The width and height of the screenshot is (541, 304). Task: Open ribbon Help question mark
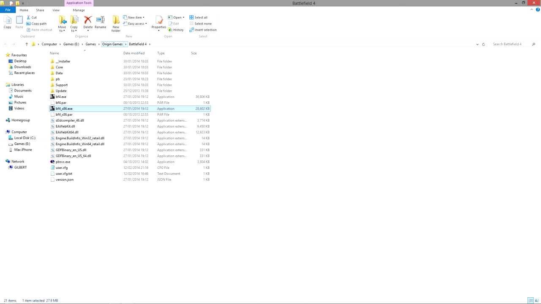click(538, 10)
